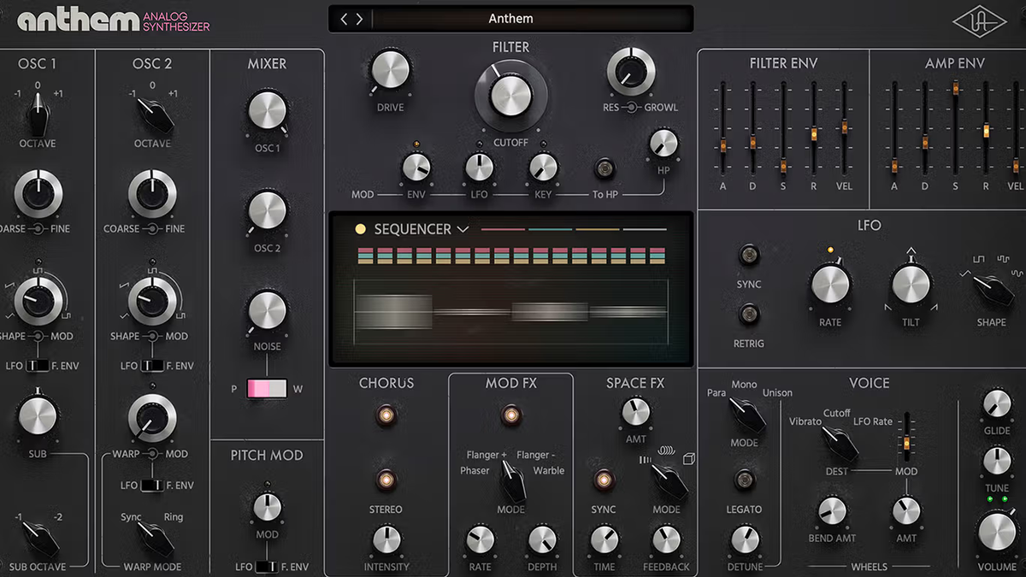The width and height of the screenshot is (1026, 577).
Task: Toggle OSC 2 warp LFO/F.ENV switch
Action: click(x=152, y=486)
